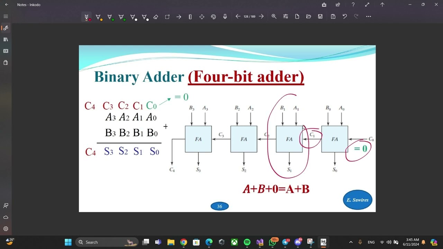Open Telegram from taskbar
This screenshot has width=443, height=249.
pos(286,242)
